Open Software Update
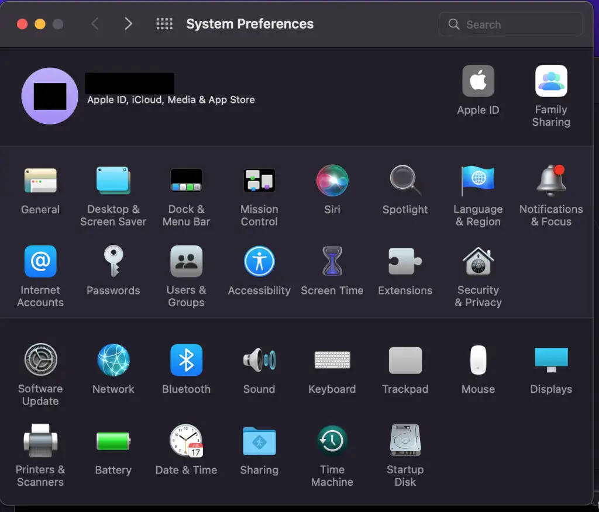 pyautogui.click(x=40, y=360)
